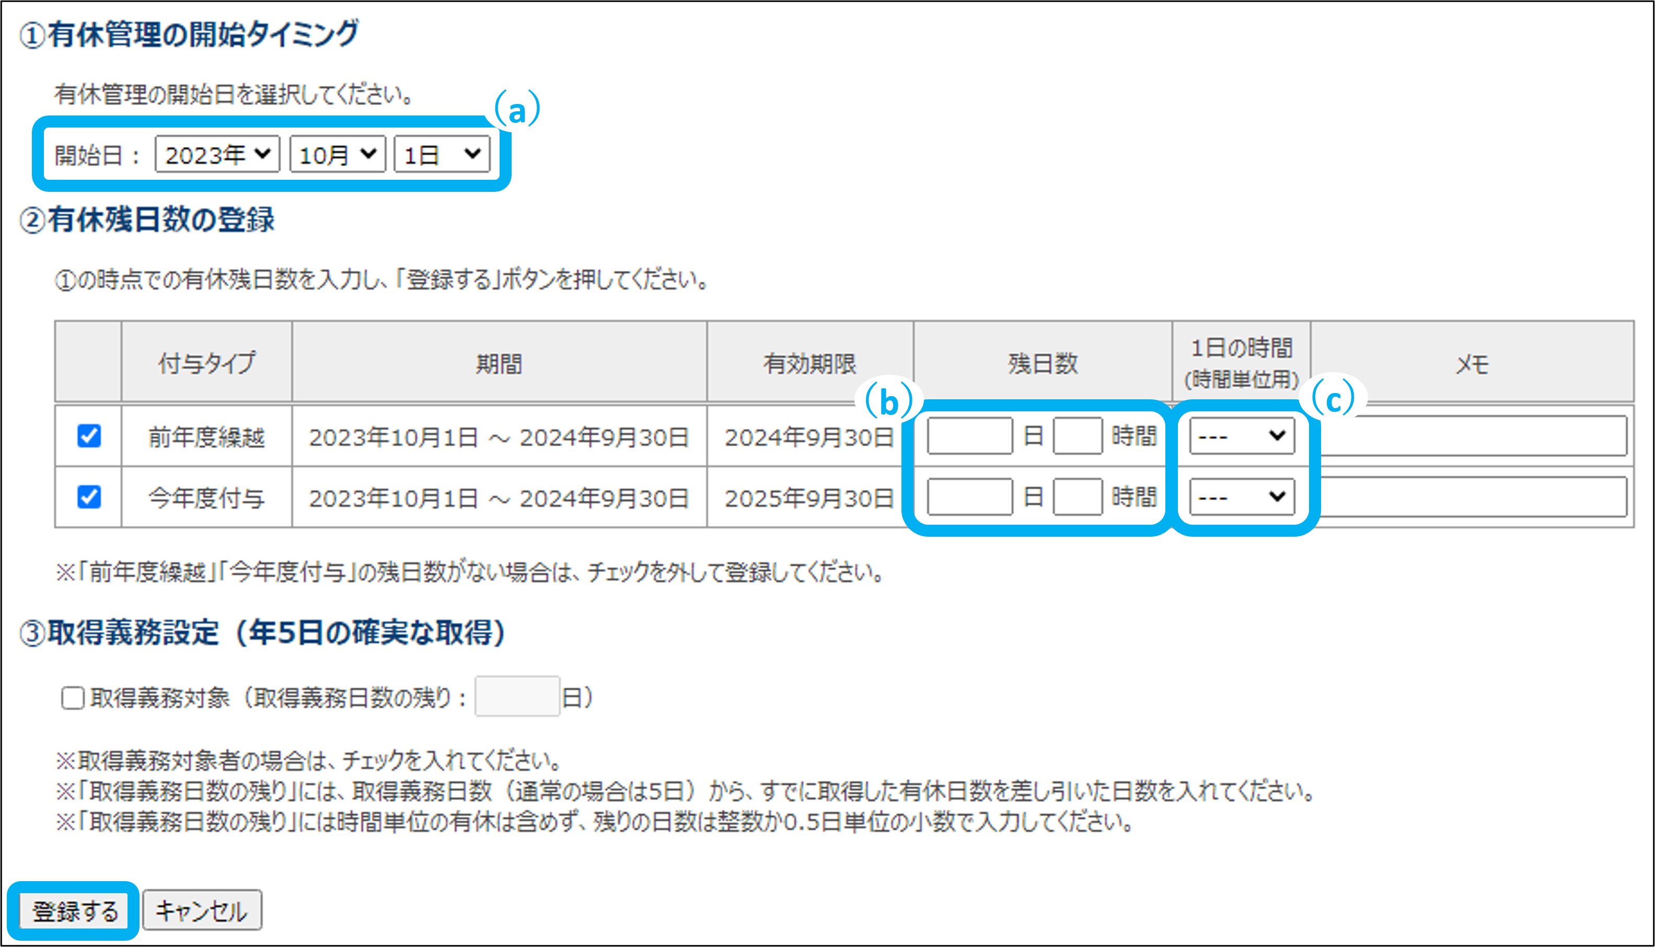The width and height of the screenshot is (1655, 947).
Task: Click the 有効期限 column header
Action: click(x=809, y=363)
